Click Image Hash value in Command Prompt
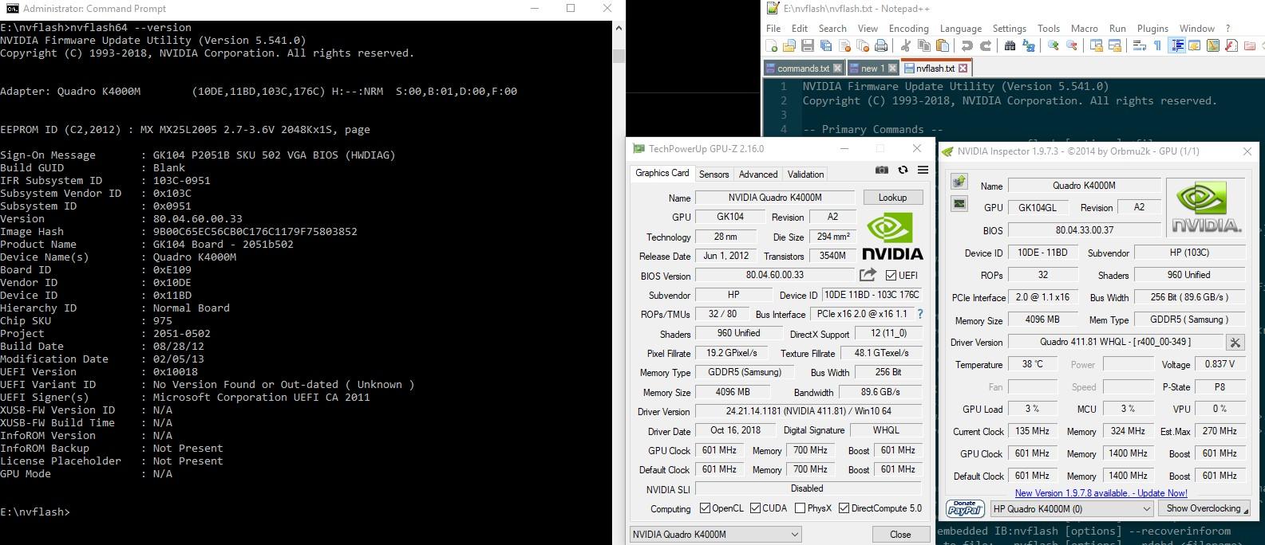The image size is (1265, 545). pos(255,232)
